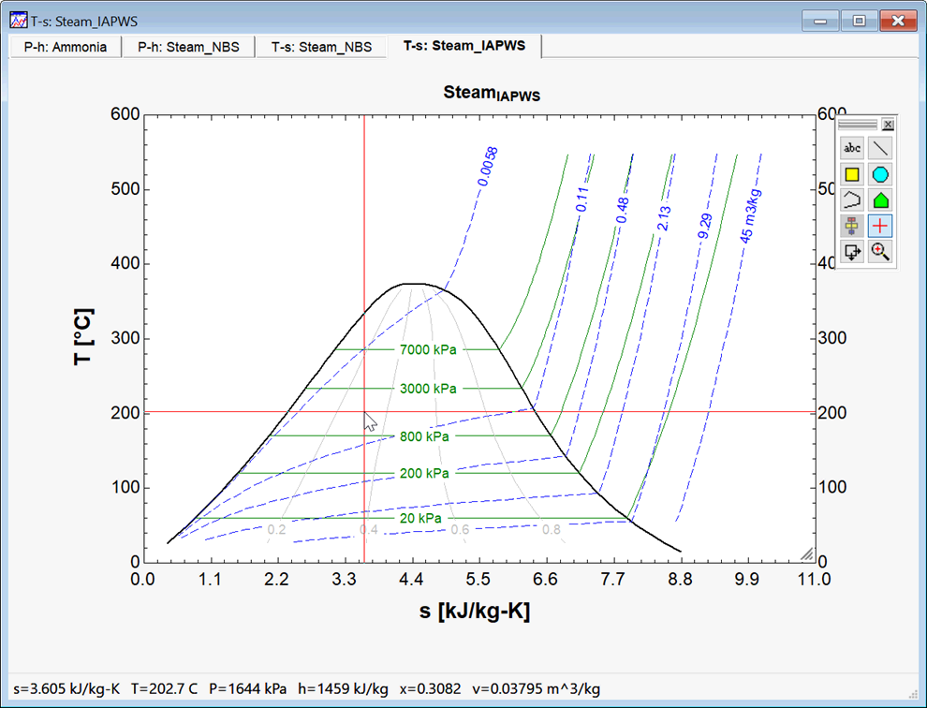927x708 pixels.
Task: Go to the T-s: Steam_NBS tab
Action: 321,47
